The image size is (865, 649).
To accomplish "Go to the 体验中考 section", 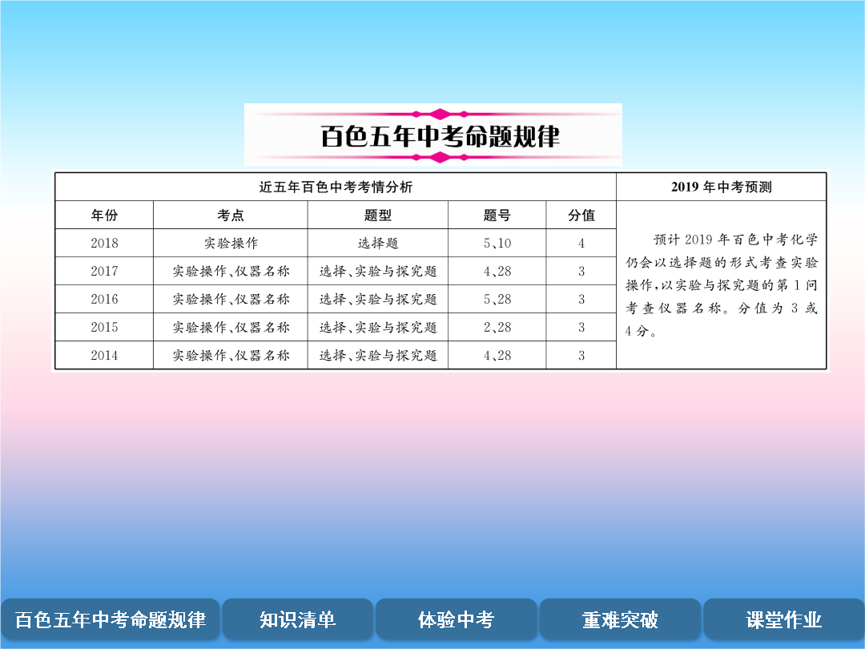I will tap(456, 619).
